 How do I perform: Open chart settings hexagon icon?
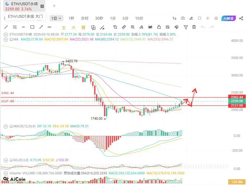click(x=216, y=18)
